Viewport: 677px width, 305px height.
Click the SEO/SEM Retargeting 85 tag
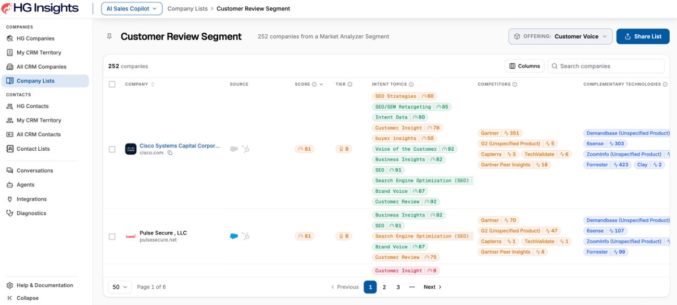tap(411, 107)
